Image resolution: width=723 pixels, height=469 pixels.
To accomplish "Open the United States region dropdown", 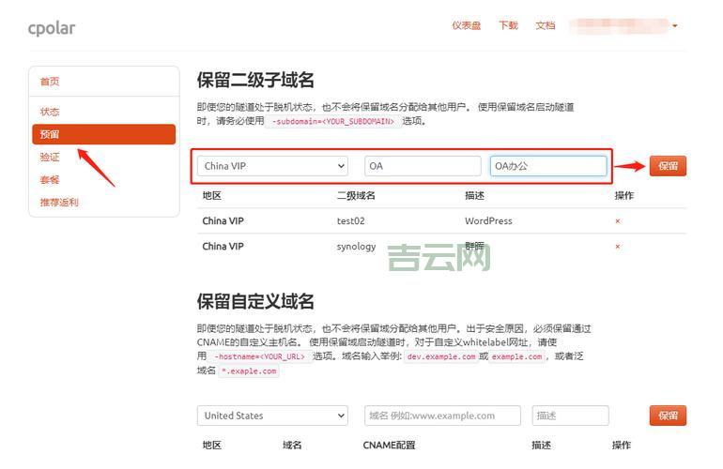I will click(272, 416).
